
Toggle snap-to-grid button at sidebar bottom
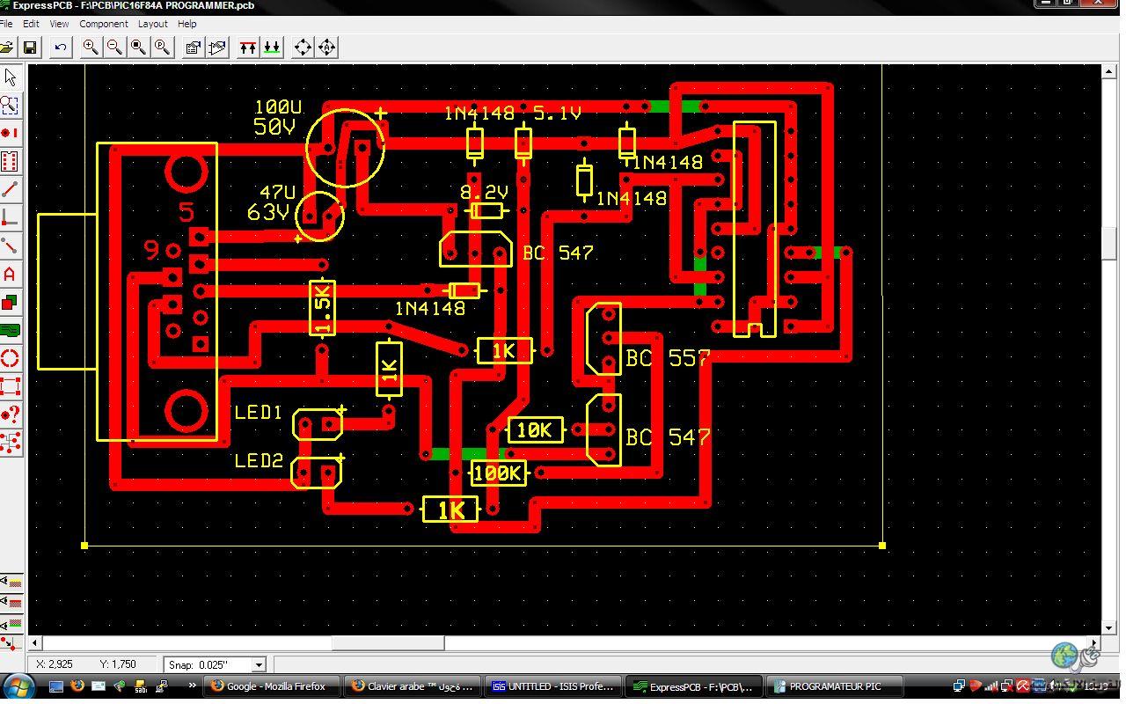point(11,645)
